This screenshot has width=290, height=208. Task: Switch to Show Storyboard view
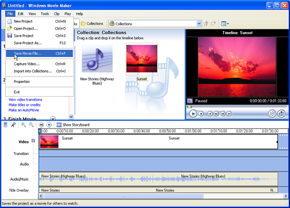coord(73,125)
